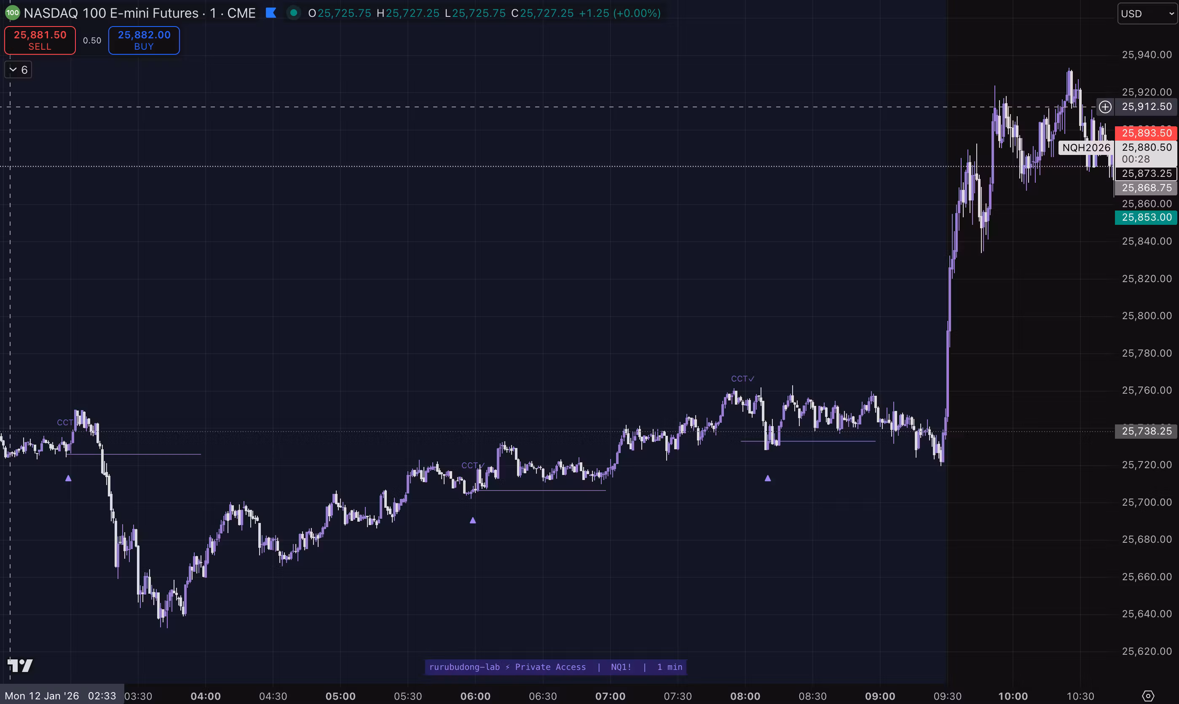The image size is (1179, 704).
Task: Open chart settings gear in bottom-right corner
Action: click(1148, 696)
